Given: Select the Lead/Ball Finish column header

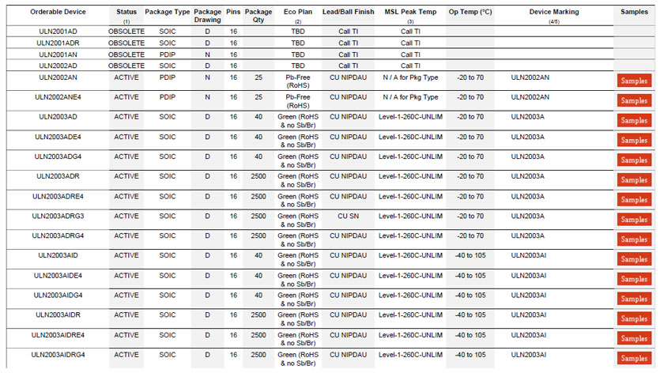Looking at the screenshot, I should coord(348,13).
